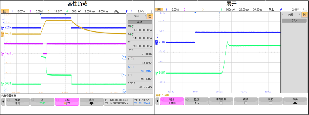Select the Y1 cursor handle on the left scope

coord(124,57)
